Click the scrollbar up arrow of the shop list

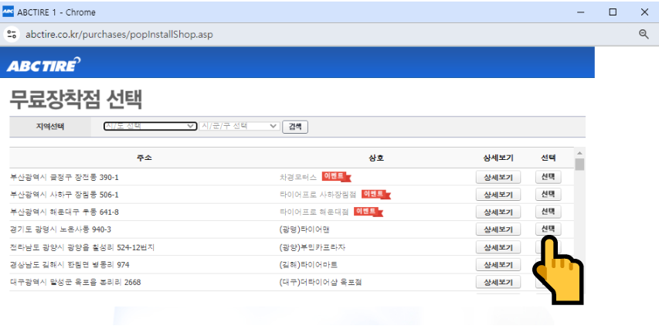pyautogui.click(x=580, y=153)
